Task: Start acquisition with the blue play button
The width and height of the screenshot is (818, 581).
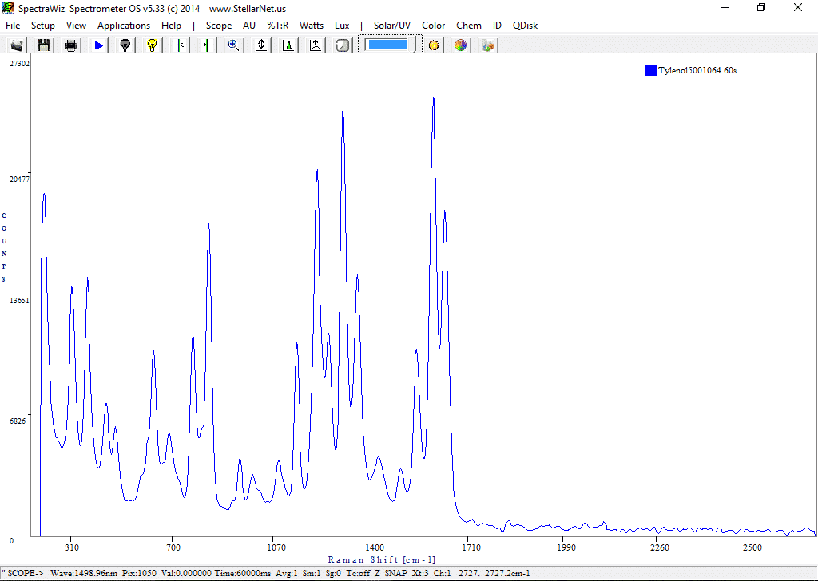Action: pos(98,45)
